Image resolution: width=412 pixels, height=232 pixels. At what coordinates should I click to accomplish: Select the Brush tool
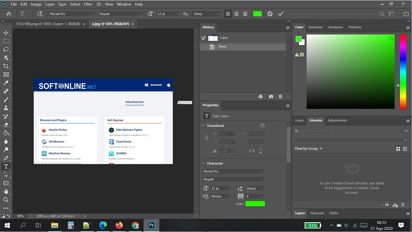click(x=6, y=99)
